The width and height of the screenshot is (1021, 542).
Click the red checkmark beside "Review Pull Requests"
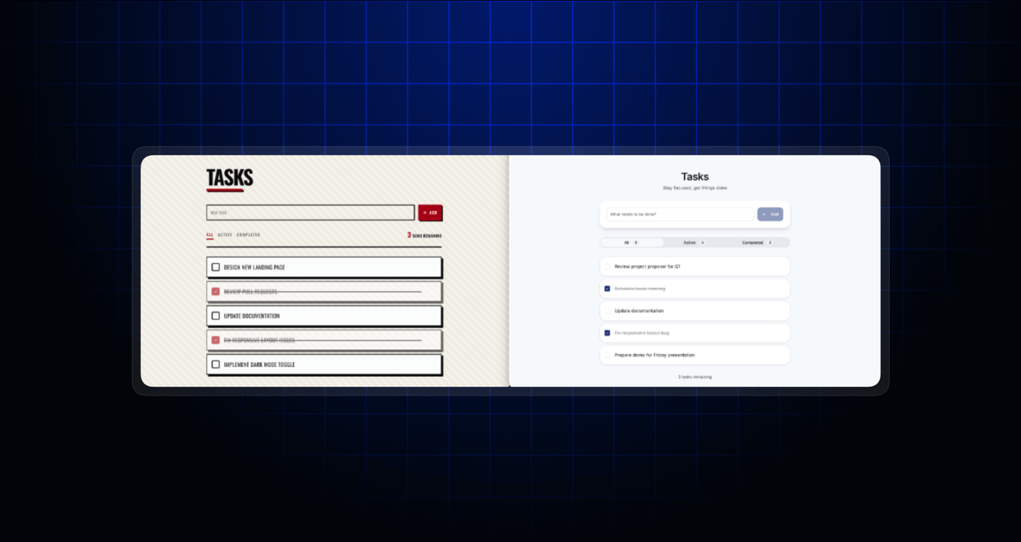pyautogui.click(x=215, y=291)
